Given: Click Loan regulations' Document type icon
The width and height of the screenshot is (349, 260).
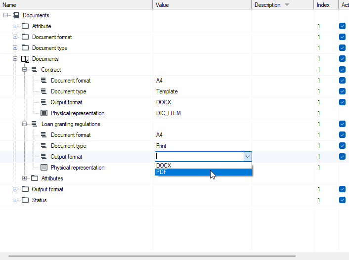Looking at the screenshot, I should (44, 146).
